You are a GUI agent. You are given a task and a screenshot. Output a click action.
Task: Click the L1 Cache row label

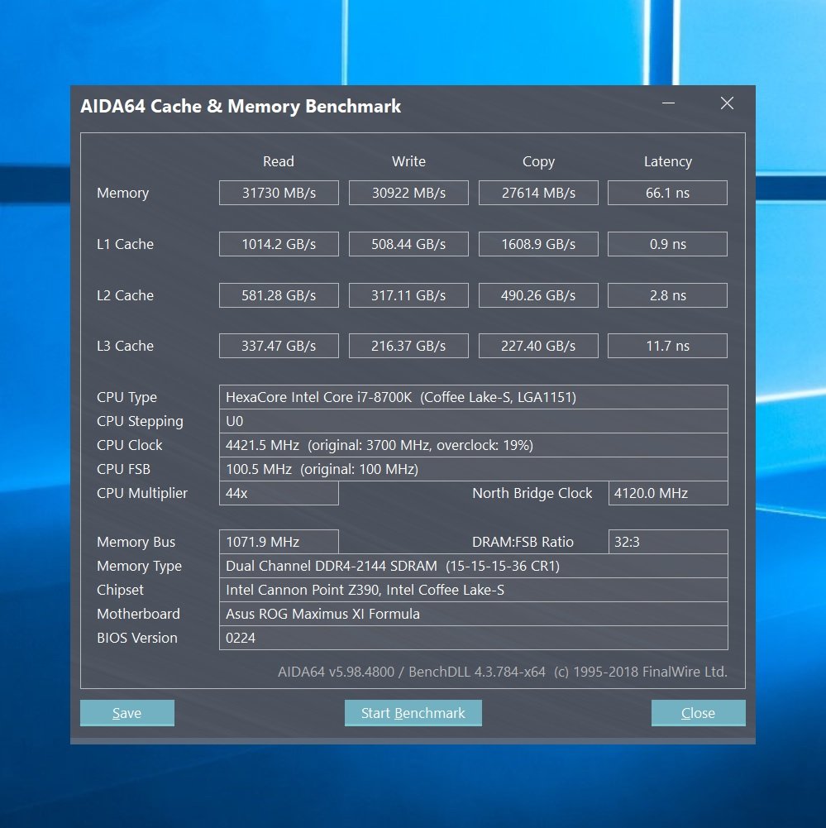[125, 244]
